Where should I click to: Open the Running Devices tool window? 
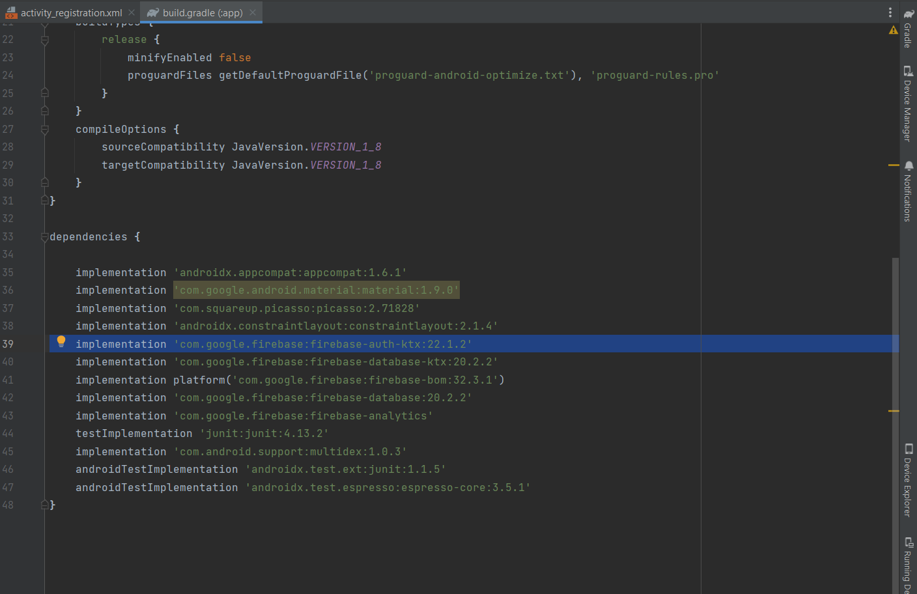908,565
